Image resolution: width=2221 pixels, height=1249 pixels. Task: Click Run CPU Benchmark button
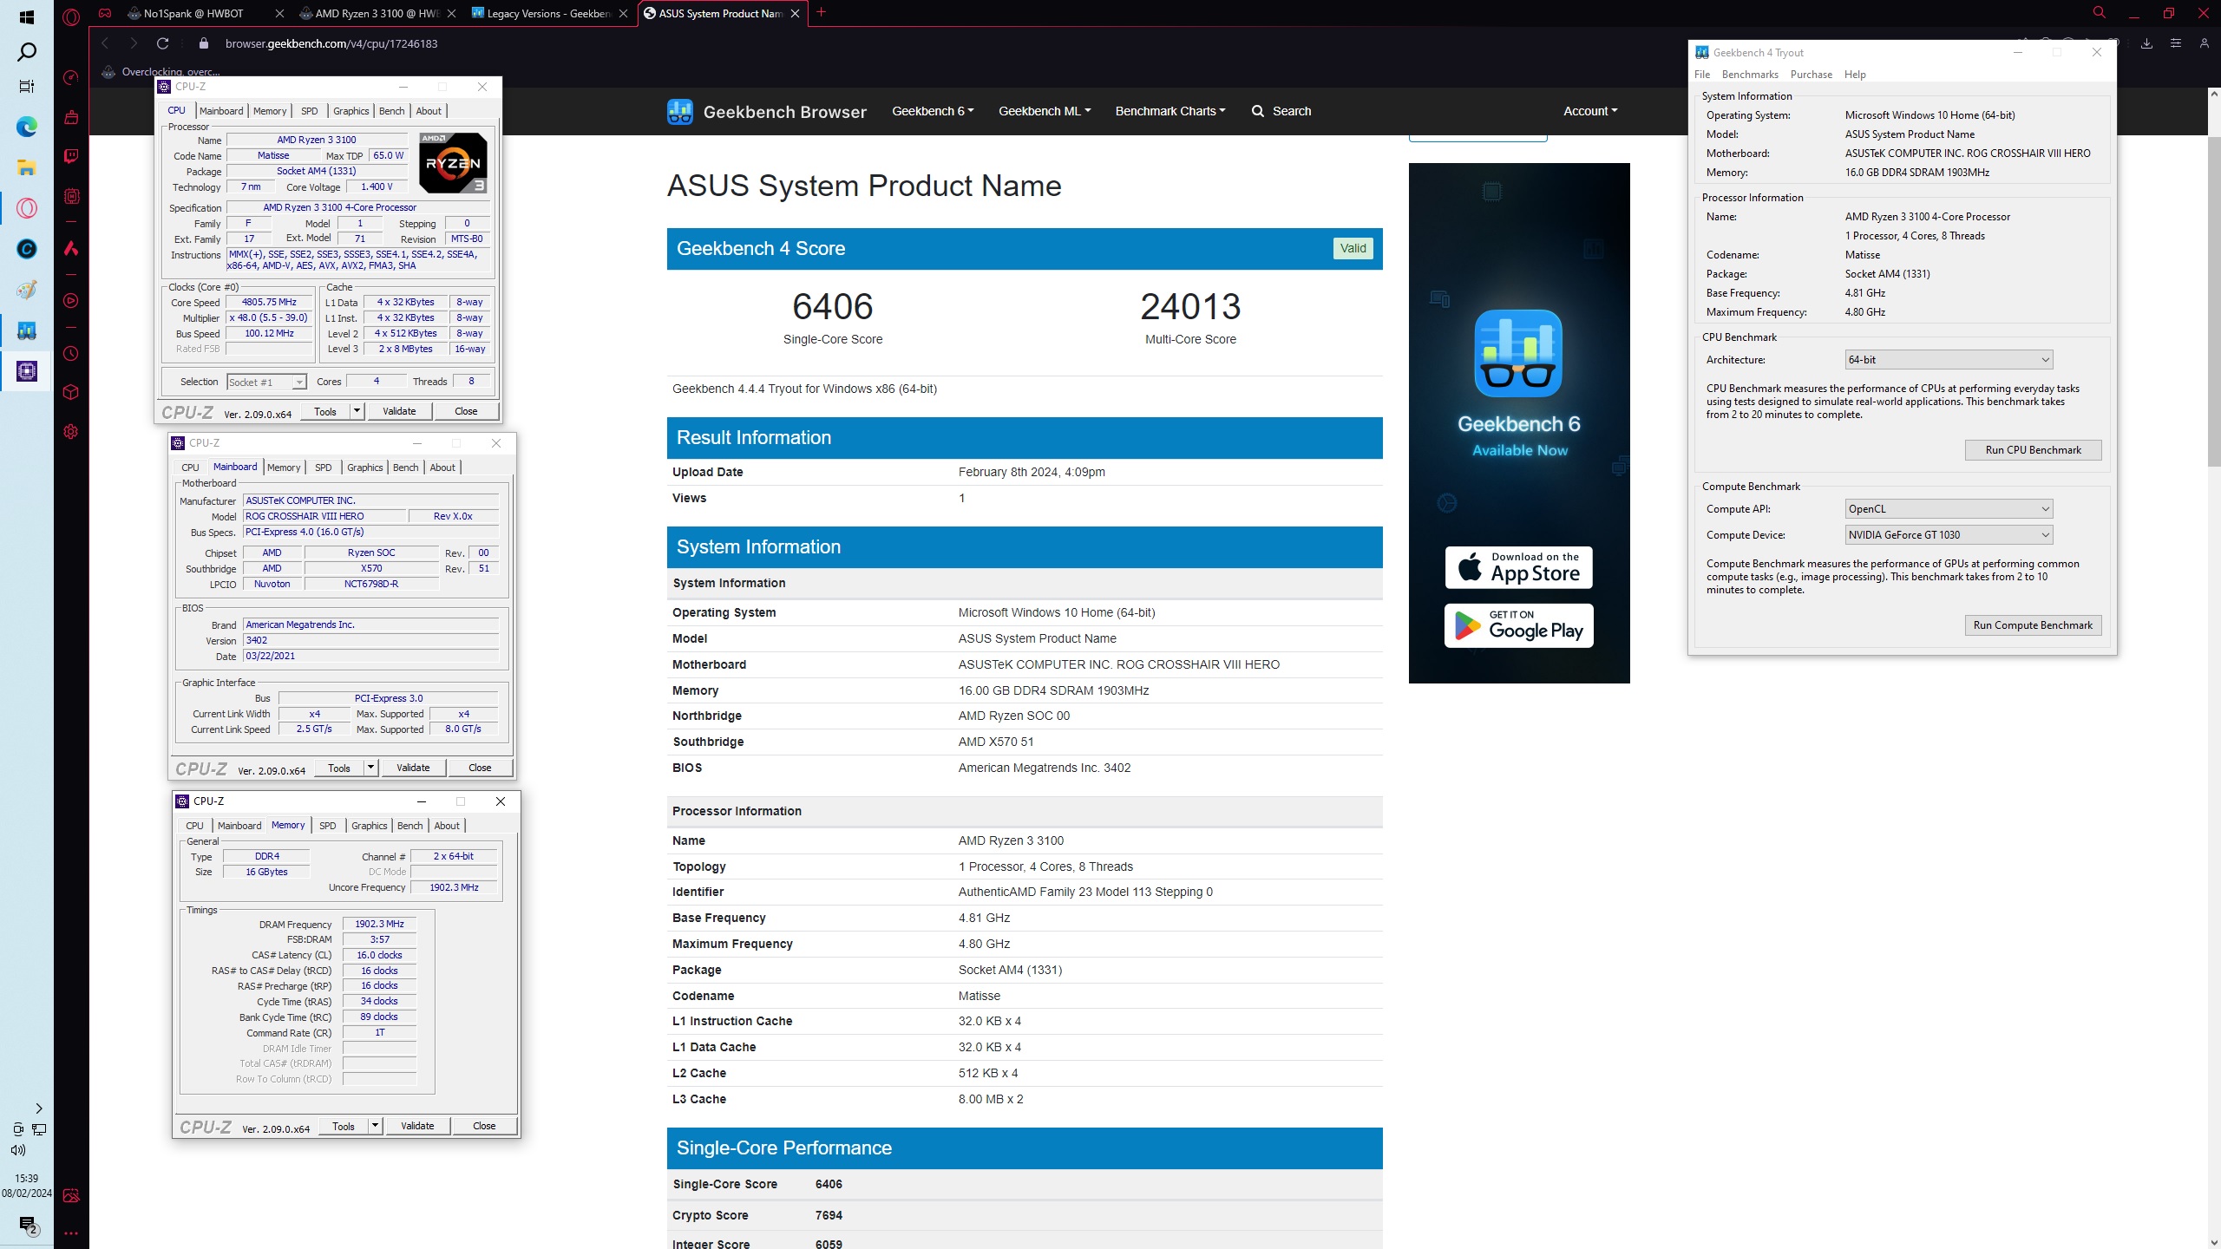[2033, 450]
